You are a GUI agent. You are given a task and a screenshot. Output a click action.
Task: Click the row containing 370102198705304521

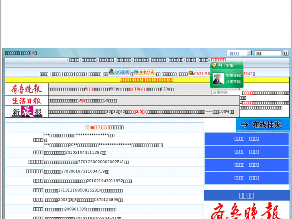(x=104, y=217)
